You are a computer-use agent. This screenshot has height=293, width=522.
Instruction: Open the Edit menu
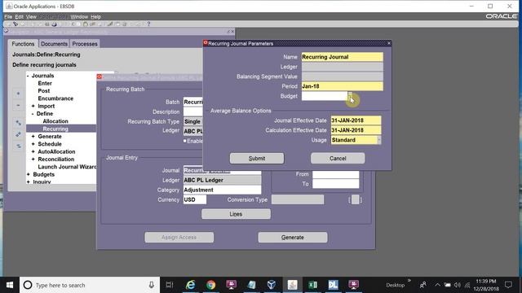[x=20, y=16]
